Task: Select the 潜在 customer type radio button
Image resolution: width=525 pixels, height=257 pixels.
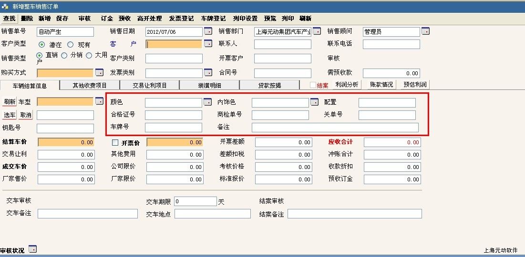Action: 41,44
